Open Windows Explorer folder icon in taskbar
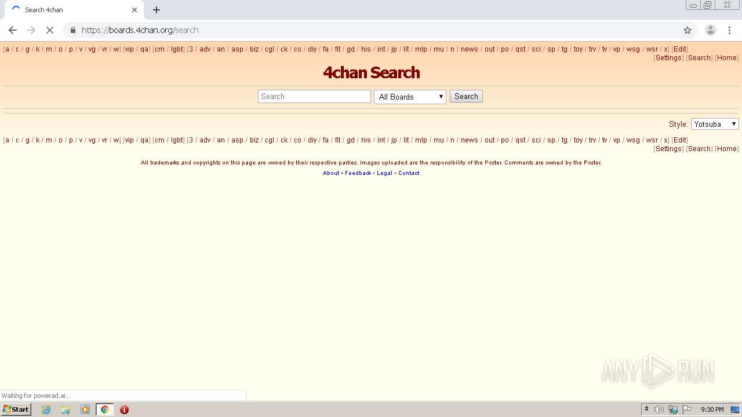Screen dimensions: 742x417 (x=66, y=409)
